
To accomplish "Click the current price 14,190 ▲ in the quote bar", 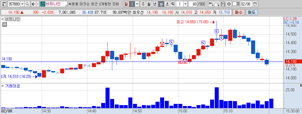I will pyautogui.click(x=16, y=13).
